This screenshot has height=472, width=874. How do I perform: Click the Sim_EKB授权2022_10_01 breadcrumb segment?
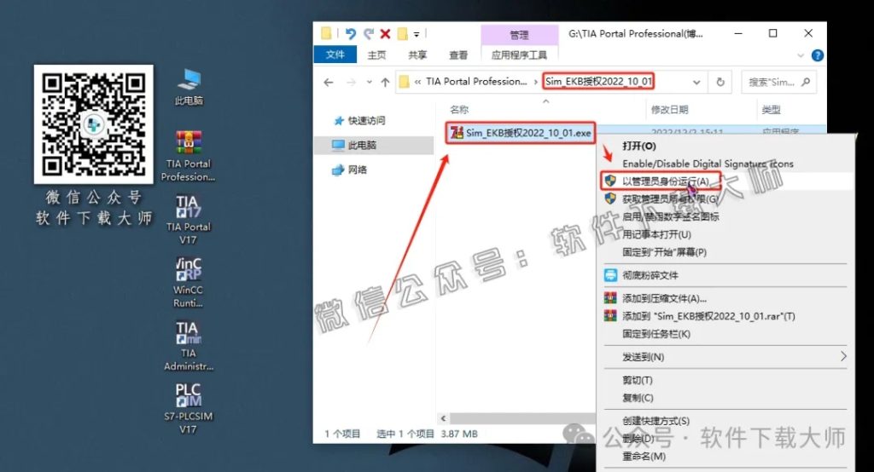pyautogui.click(x=598, y=81)
